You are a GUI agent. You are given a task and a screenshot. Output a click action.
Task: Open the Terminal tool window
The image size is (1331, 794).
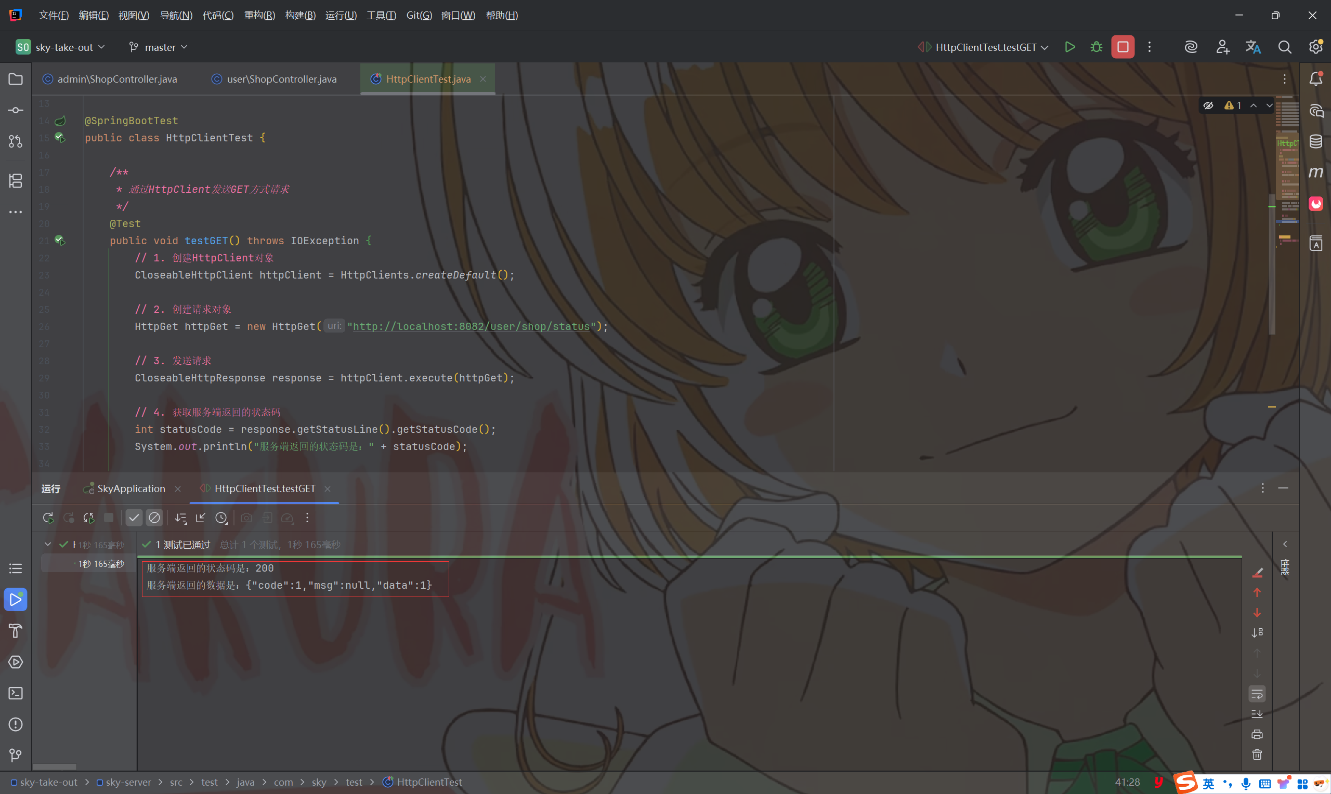point(16,693)
